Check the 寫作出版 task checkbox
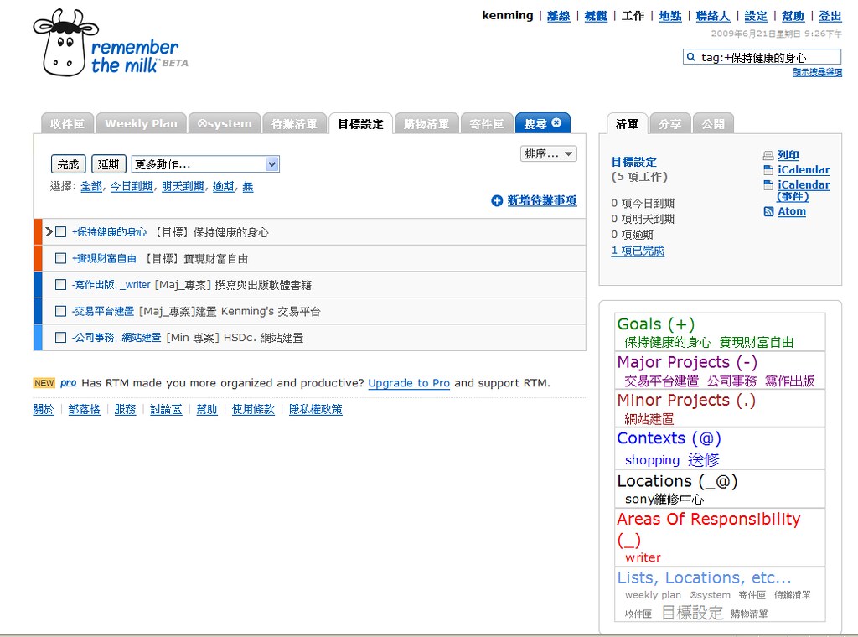 click(60, 285)
